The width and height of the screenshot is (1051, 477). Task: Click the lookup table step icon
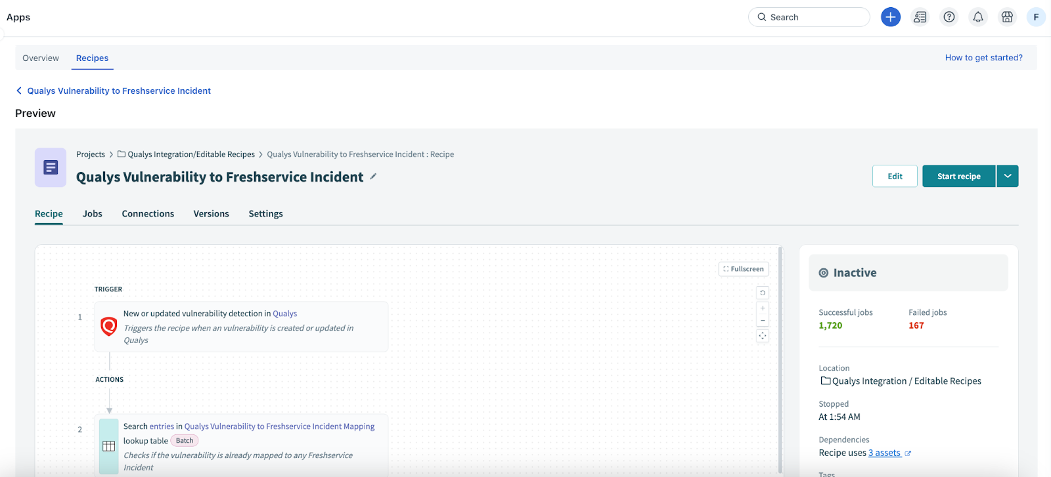[109, 446]
